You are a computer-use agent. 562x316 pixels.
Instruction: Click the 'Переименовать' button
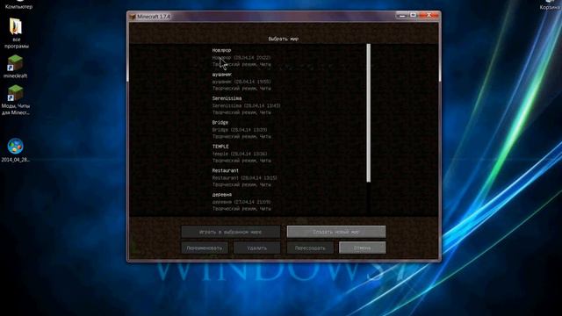click(205, 248)
